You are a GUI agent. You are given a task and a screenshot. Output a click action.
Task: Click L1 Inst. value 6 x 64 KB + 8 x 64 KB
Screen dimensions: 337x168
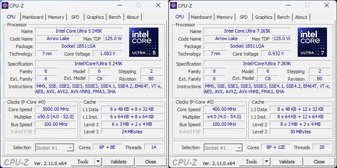click(x=132, y=117)
